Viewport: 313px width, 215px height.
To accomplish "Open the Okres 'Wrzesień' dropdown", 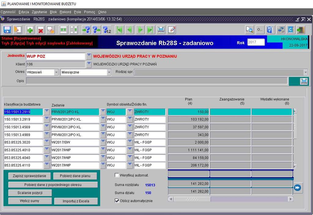I will [56, 72].
